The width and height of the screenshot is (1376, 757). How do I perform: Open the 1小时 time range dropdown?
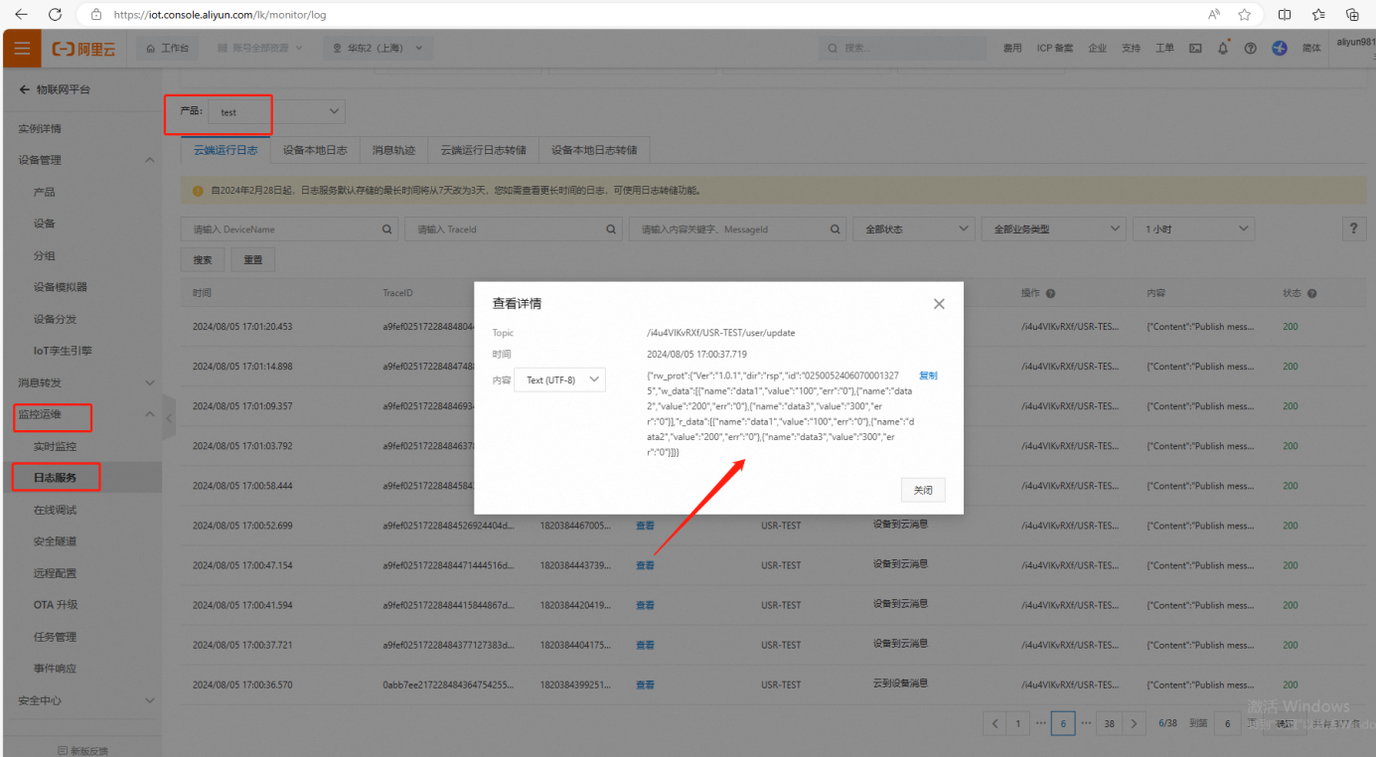point(1193,229)
